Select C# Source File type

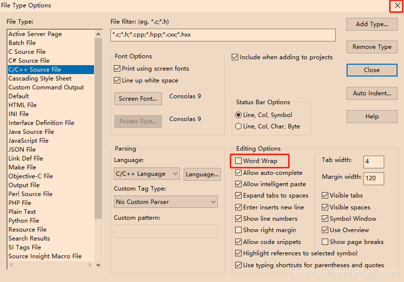coord(51,61)
